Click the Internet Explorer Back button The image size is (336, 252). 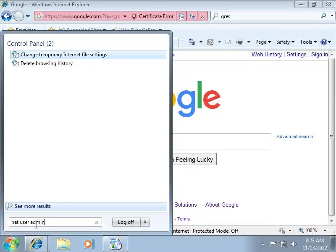pyautogui.click(x=6, y=16)
